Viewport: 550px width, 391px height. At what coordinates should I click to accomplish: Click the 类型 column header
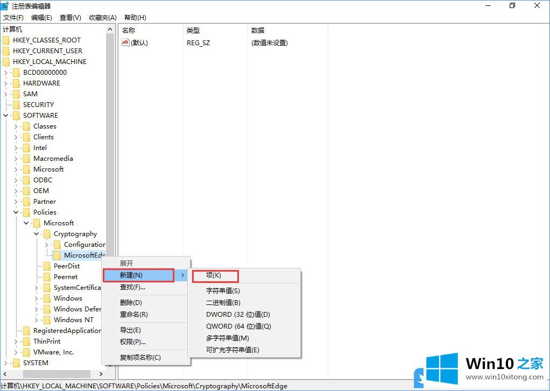tap(215, 31)
